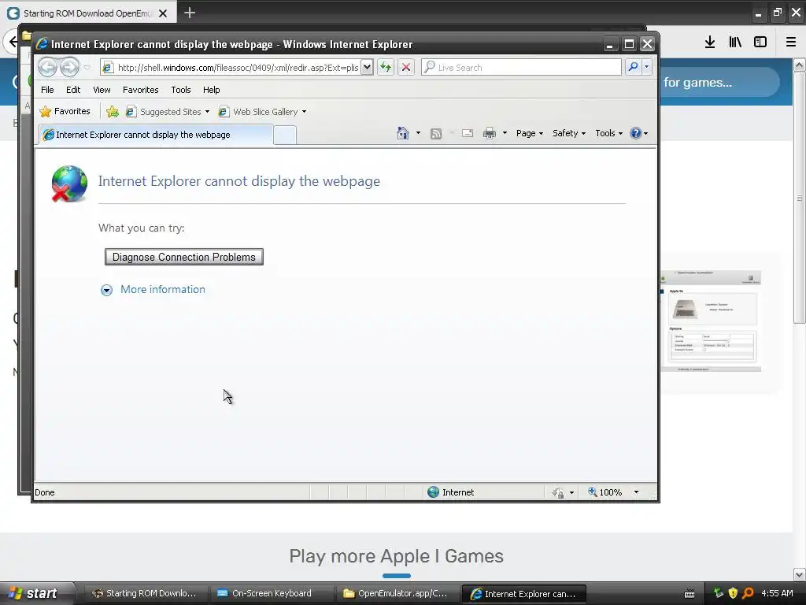Open the zoom level dropdown arrow

click(636, 492)
